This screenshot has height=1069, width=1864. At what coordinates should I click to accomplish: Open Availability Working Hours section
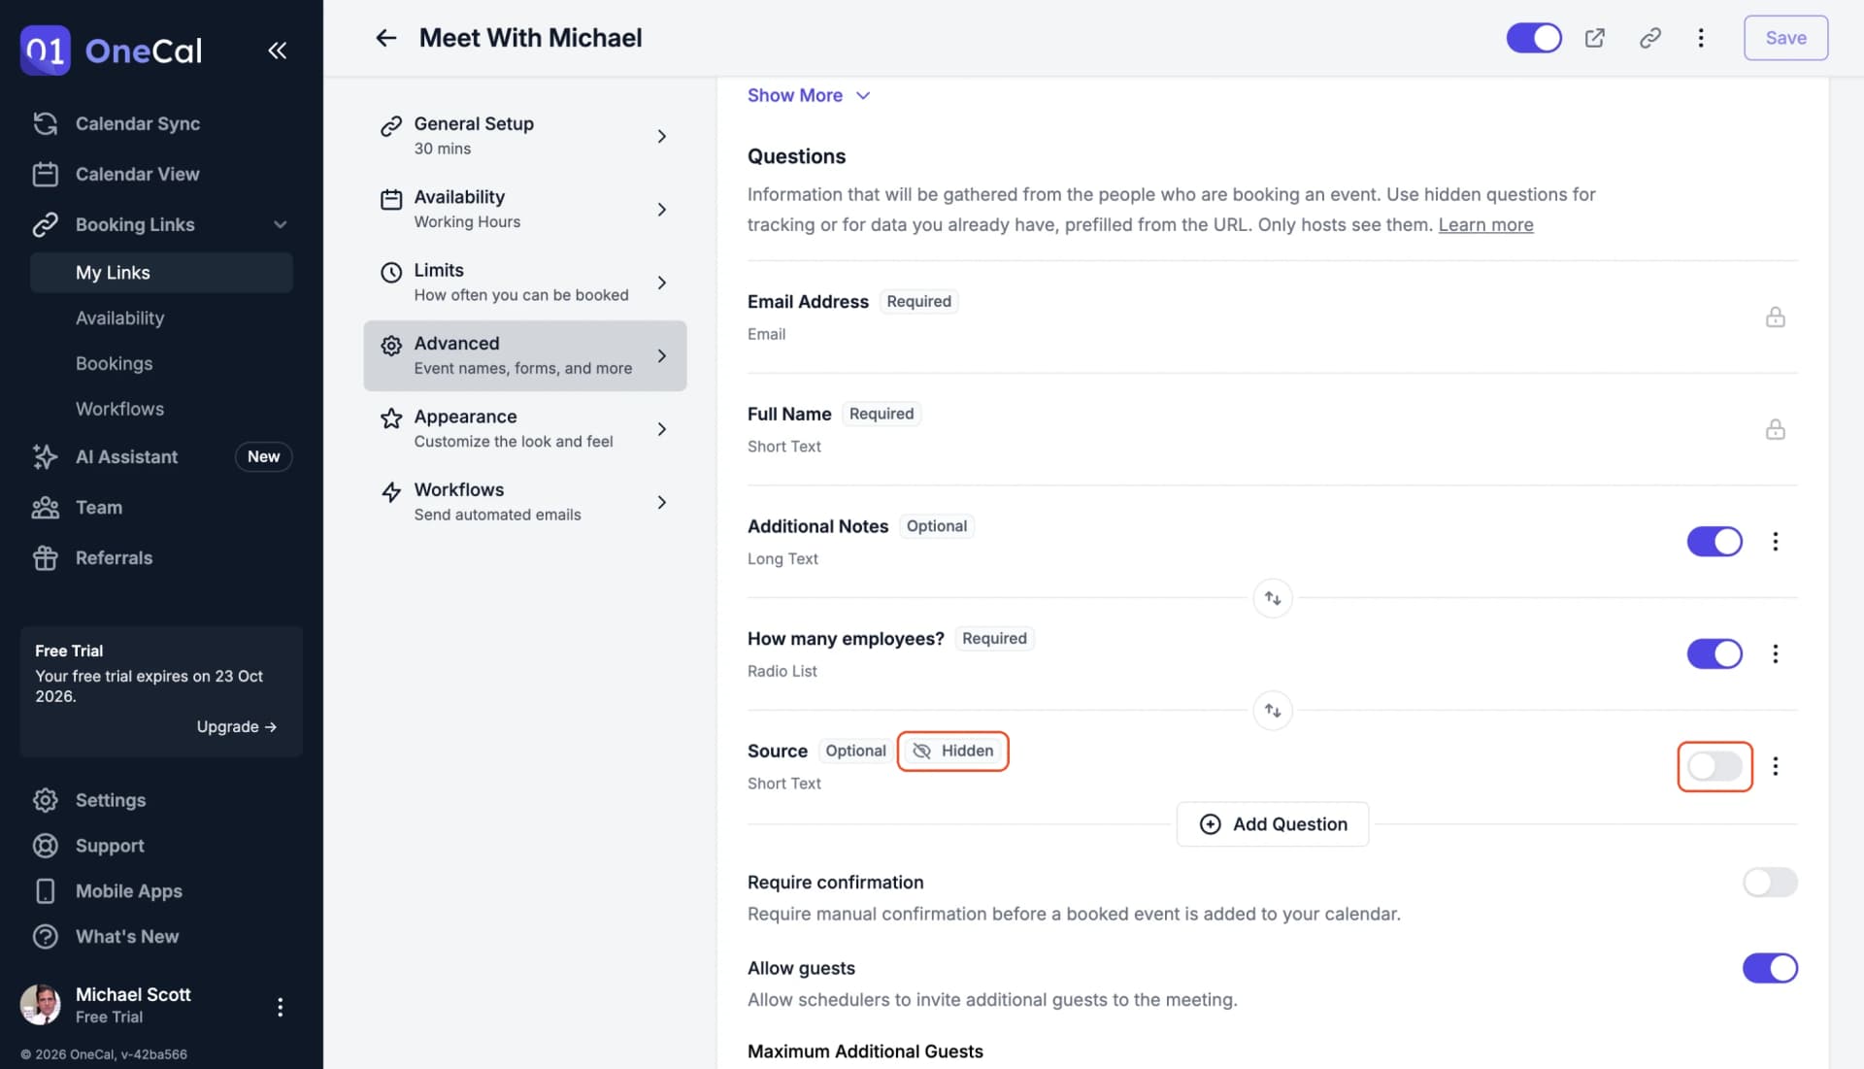524,209
